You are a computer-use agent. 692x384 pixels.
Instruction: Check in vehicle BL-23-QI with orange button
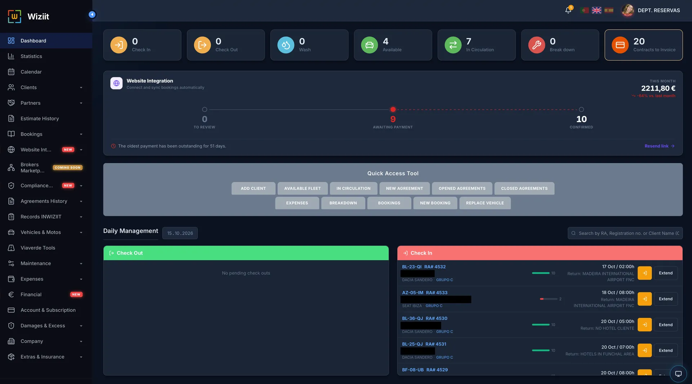(644, 273)
